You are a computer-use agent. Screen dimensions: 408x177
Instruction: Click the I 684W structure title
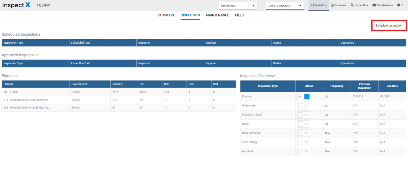[43, 5]
